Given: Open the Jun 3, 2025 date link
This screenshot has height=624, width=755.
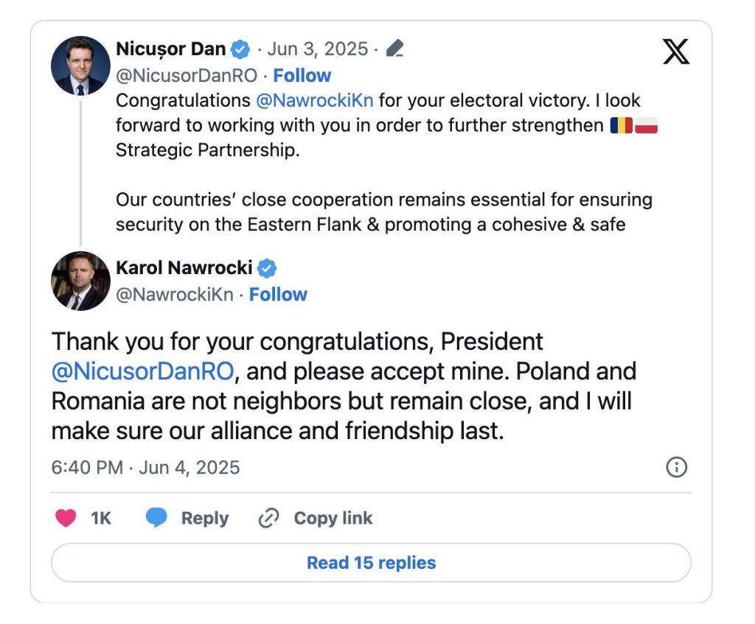Looking at the screenshot, I should click(317, 49).
